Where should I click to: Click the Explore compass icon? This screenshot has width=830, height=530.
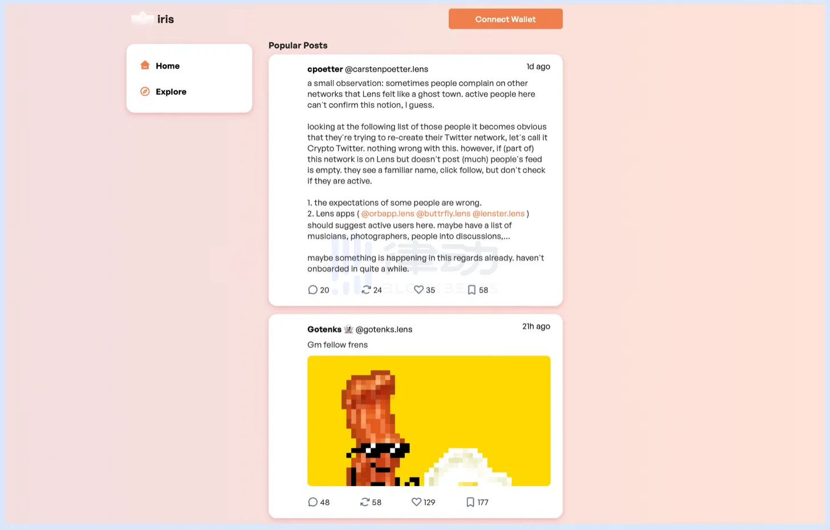[145, 91]
